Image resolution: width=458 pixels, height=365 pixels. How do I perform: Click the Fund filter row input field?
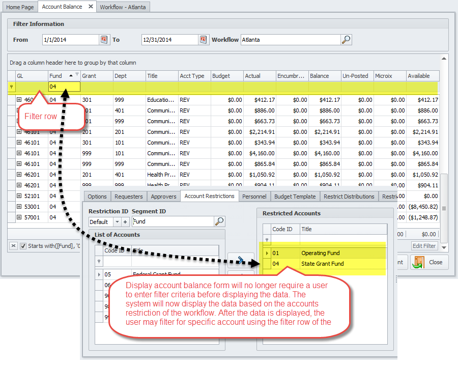(x=64, y=87)
